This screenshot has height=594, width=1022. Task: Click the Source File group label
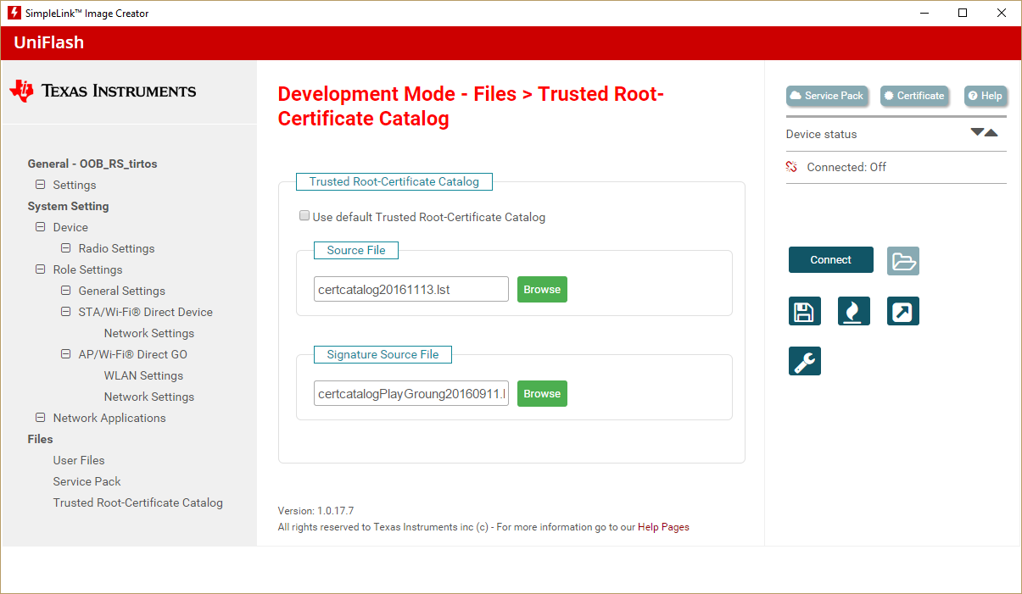coord(356,250)
